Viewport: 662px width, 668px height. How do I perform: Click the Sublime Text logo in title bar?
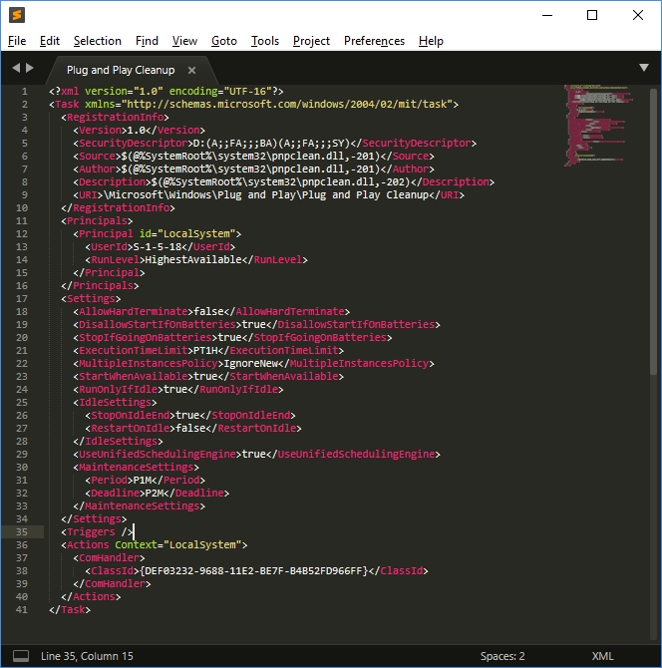point(17,15)
